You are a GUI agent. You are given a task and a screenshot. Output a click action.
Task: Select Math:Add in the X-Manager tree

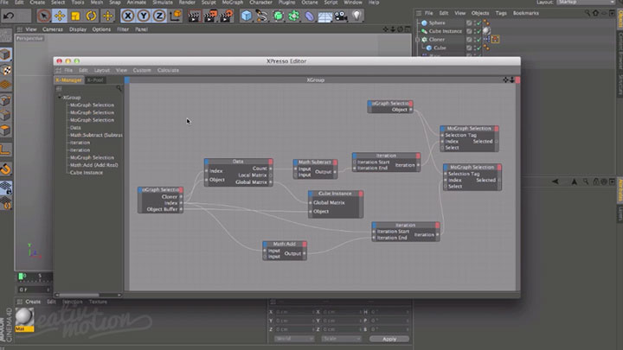point(93,165)
